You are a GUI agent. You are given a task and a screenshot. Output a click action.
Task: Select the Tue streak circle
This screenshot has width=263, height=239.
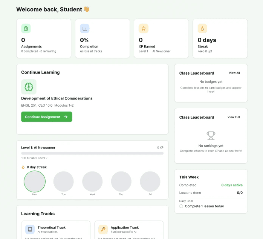(x=63, y=181)
